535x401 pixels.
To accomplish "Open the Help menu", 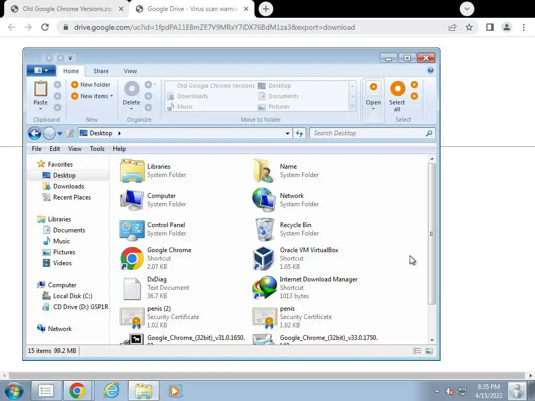I will 120,149.
